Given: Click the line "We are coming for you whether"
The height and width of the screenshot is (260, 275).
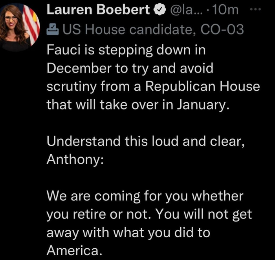Looking at the screenshot, I should [145, 195].
